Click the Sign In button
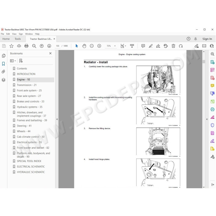216x216 pixels. coord(207,39)
